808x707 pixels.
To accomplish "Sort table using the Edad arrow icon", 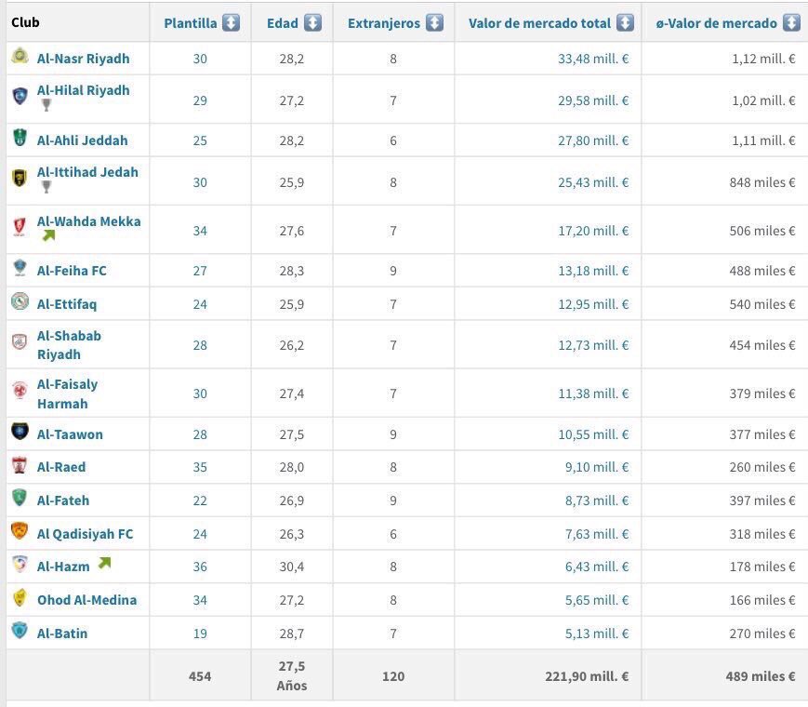I will 312,22.
